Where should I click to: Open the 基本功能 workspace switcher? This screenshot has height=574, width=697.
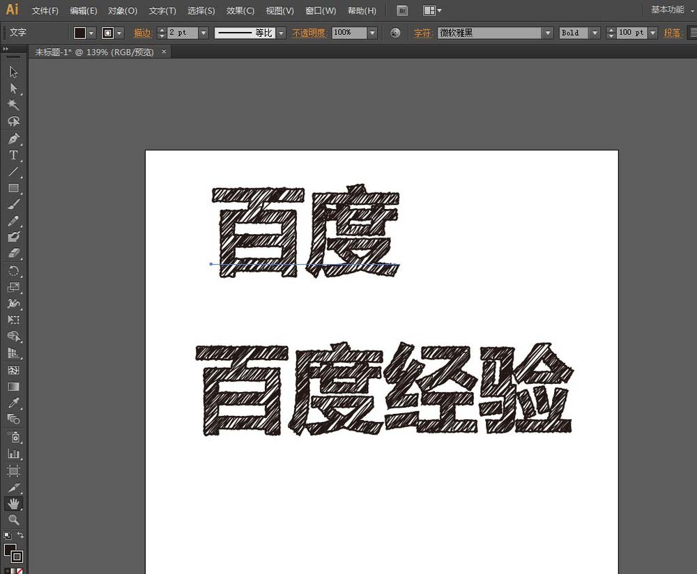672,10
